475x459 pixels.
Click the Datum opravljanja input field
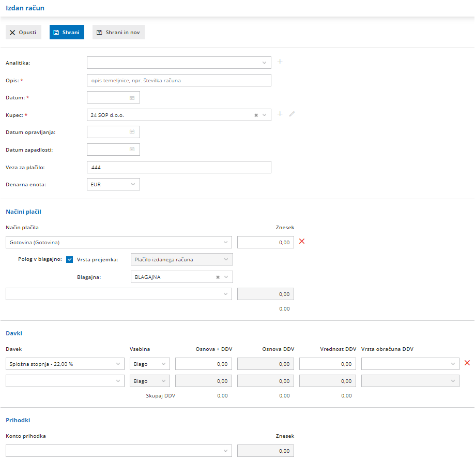pos(113,132)
